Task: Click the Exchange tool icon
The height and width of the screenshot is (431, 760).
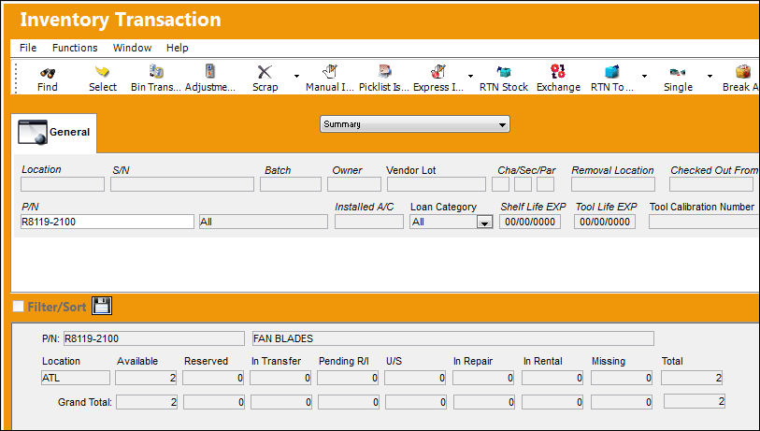Action: click(x=558, y=71)
